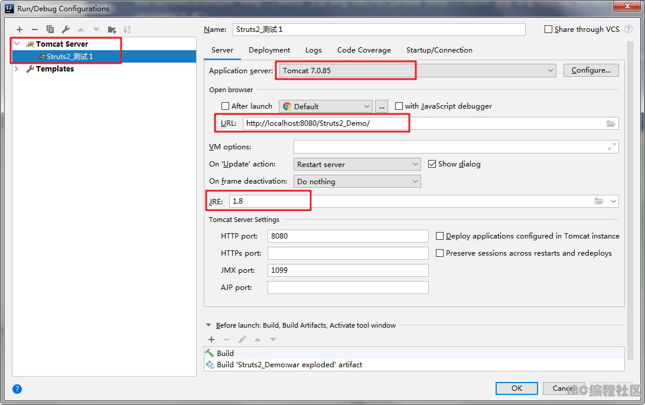
Task: Select the Templates tree item
Action: 55,68
